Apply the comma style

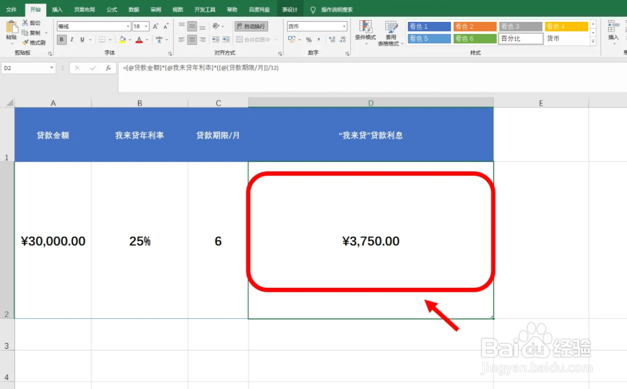pyautogui.click(x=319, y=40)
